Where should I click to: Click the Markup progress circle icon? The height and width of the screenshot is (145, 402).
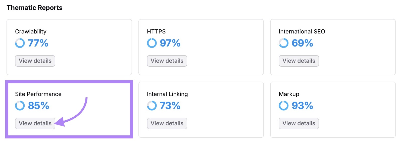coord(283,106)
